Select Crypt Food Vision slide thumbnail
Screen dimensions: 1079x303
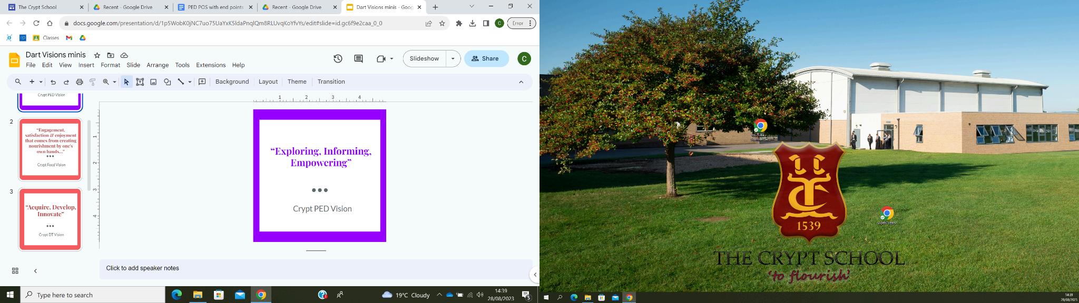[x=50, y=149]
